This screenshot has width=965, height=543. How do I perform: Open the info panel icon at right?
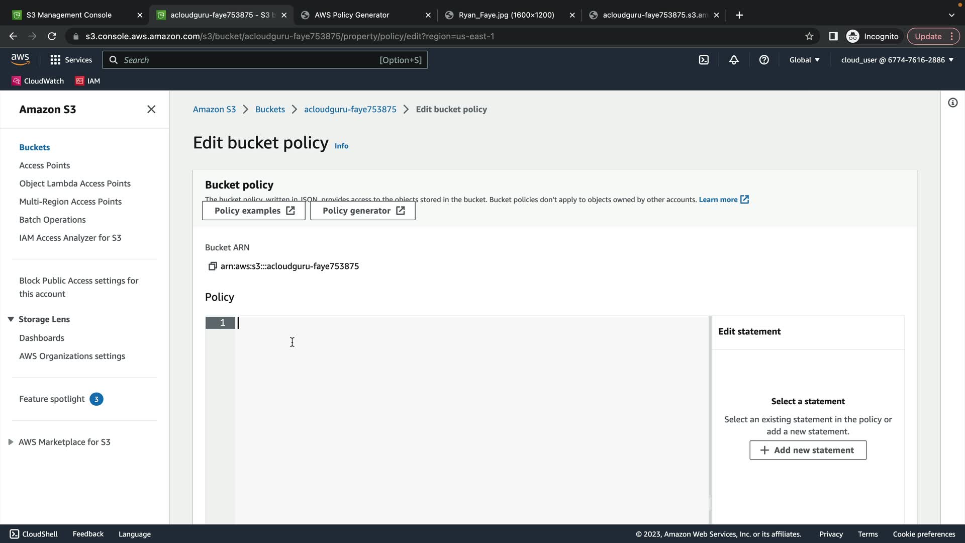pyautogui.click(x=952, y=103)
